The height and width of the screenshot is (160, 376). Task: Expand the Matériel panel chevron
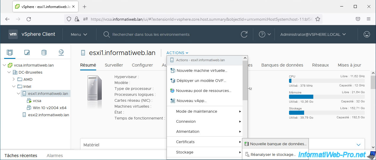click(359, 145)
